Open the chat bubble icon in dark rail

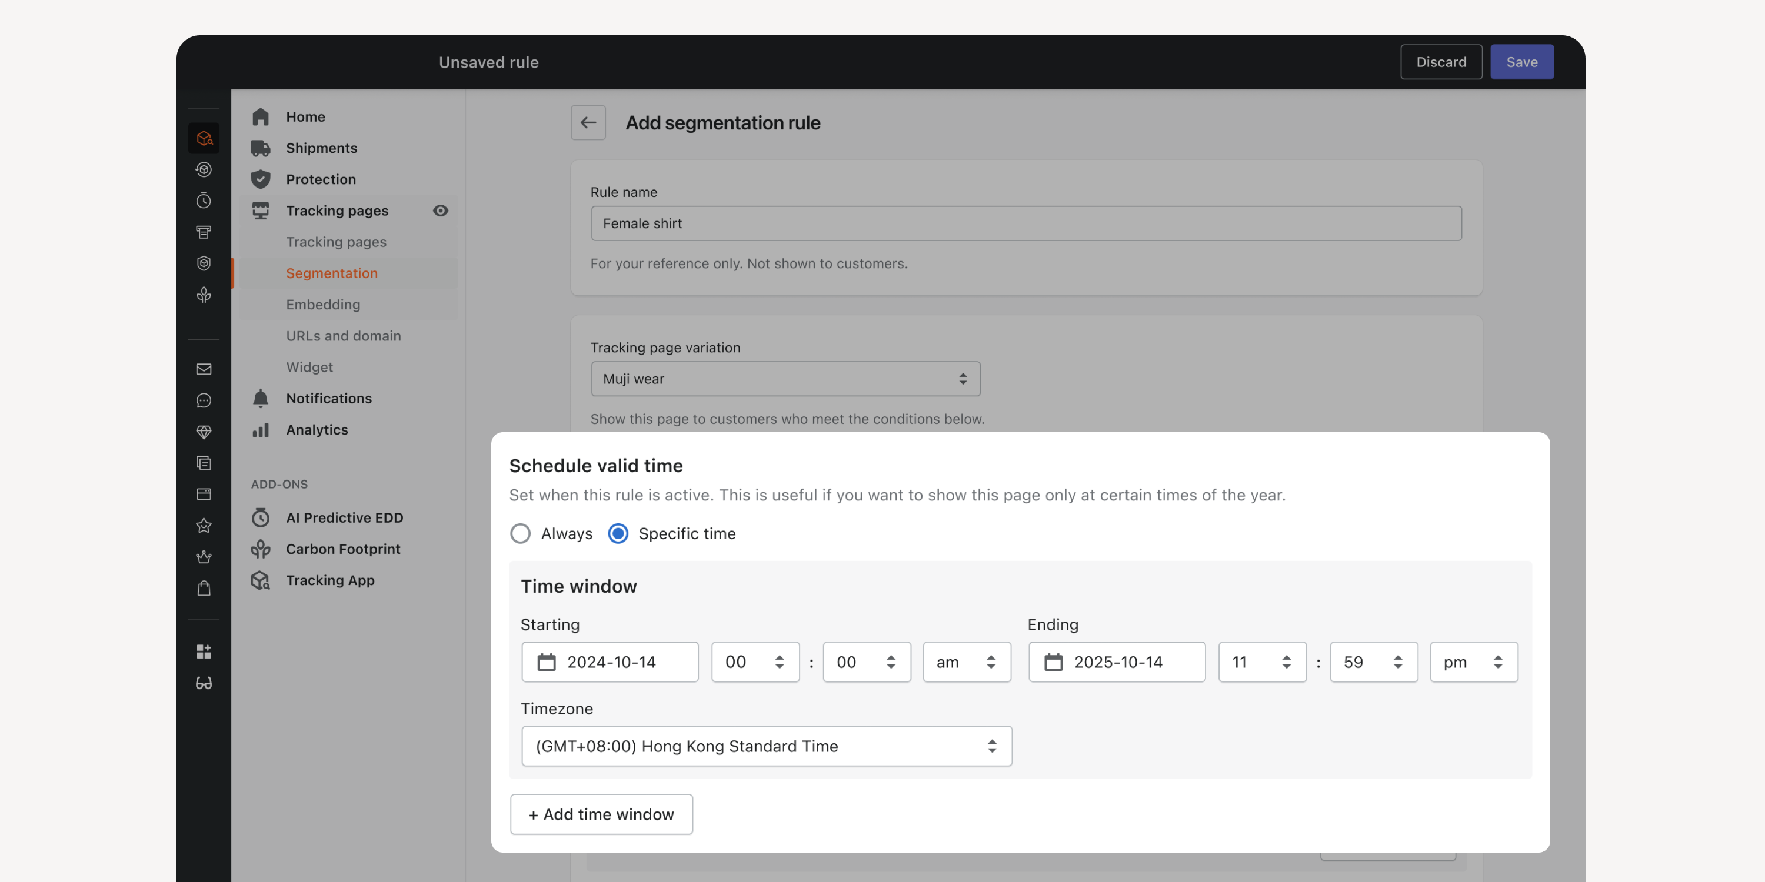[204, 400]
